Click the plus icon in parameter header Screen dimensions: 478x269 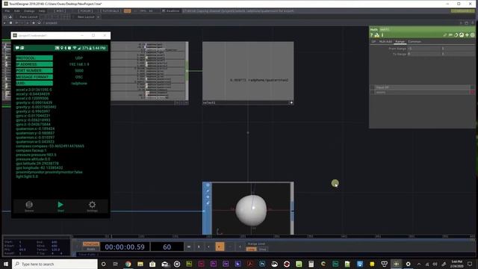coord(467,35)
